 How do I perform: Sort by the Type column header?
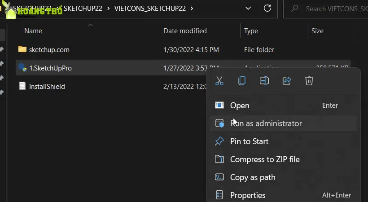(251, 31)
